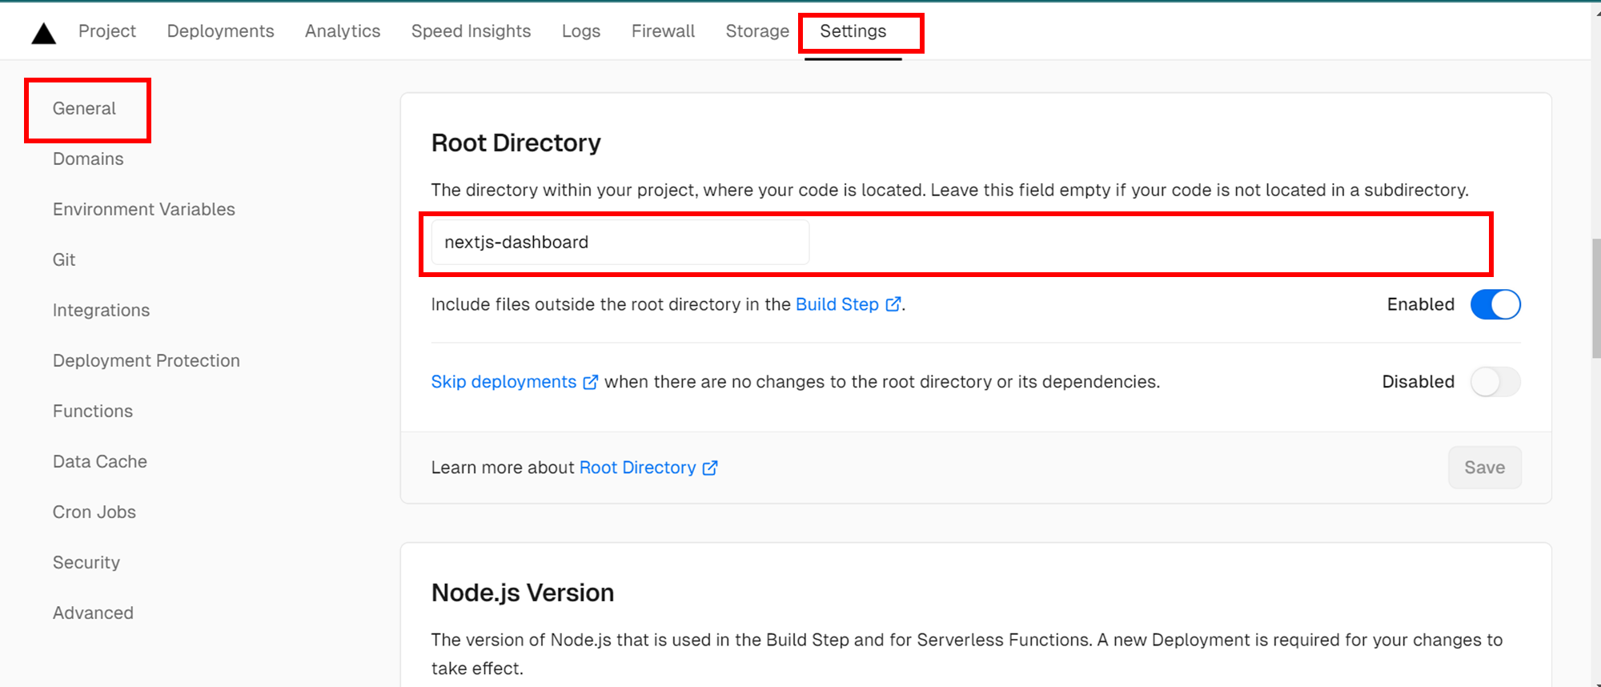Click the Save button
Image resolution: width=1601 pixels, height=687 pixels.
click(x=1484, y=468)
